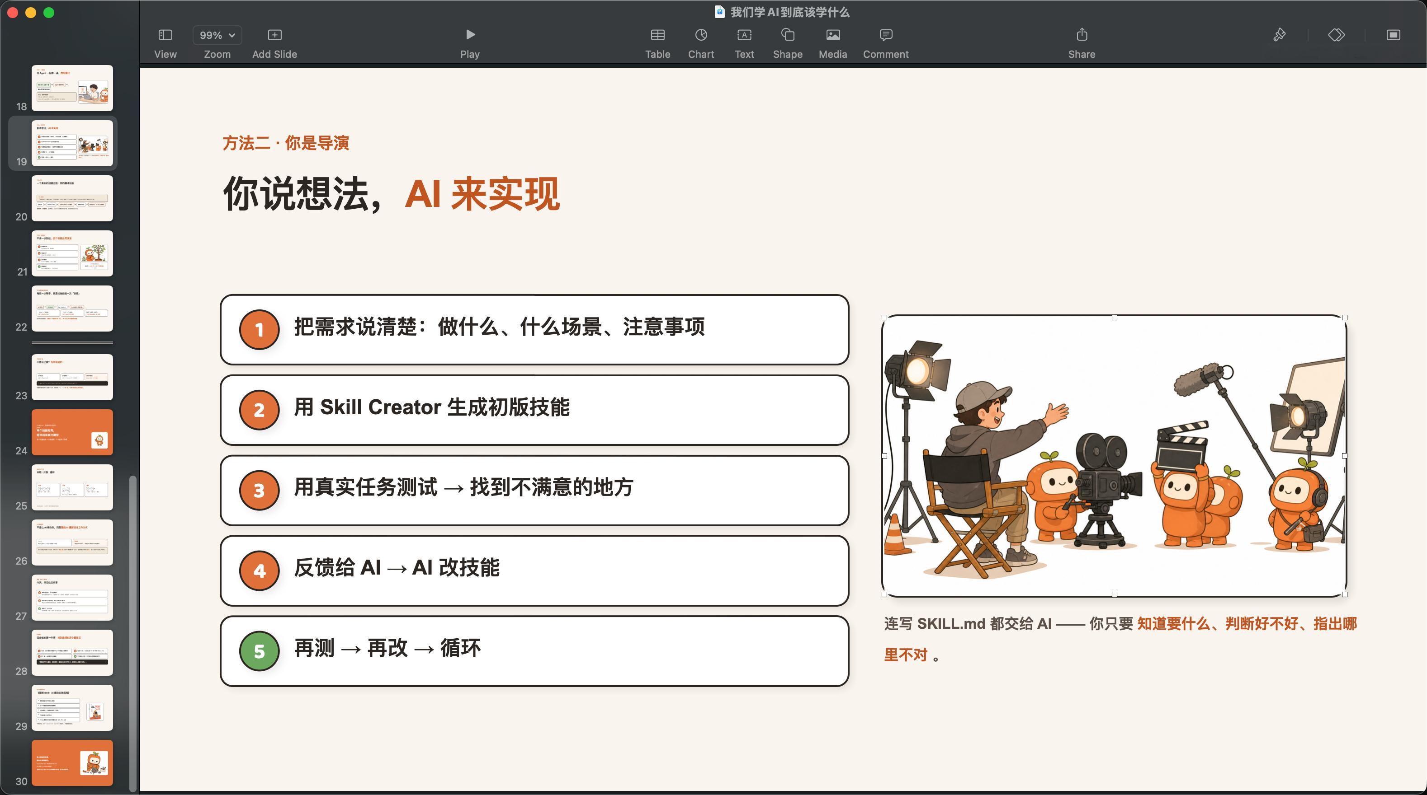The width and height of the screenshot is (1427, 795).
Task: Open the Animate inspector
Action: click(1336, 35)
